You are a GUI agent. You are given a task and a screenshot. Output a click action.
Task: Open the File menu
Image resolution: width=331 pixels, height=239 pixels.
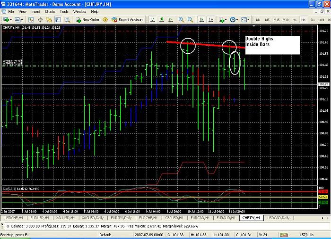[11, 12]
